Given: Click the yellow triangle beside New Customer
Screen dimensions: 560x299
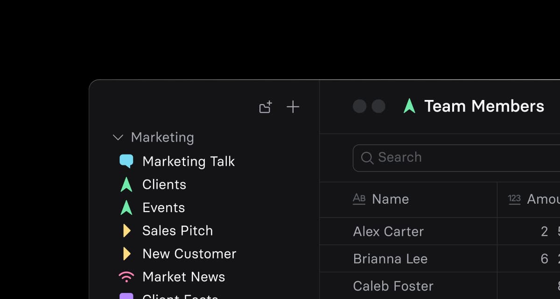Looking at the screenshot, I should pyautogui.click(x=126, y=254).
